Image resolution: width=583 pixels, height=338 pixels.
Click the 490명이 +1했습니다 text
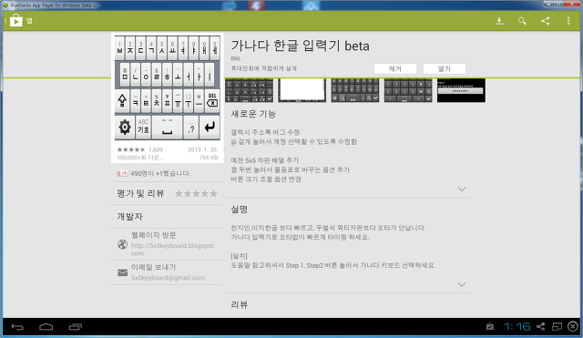point(160,173)
